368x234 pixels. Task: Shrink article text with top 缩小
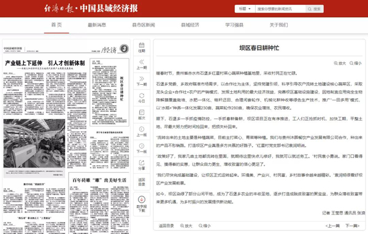coord(356,63)
